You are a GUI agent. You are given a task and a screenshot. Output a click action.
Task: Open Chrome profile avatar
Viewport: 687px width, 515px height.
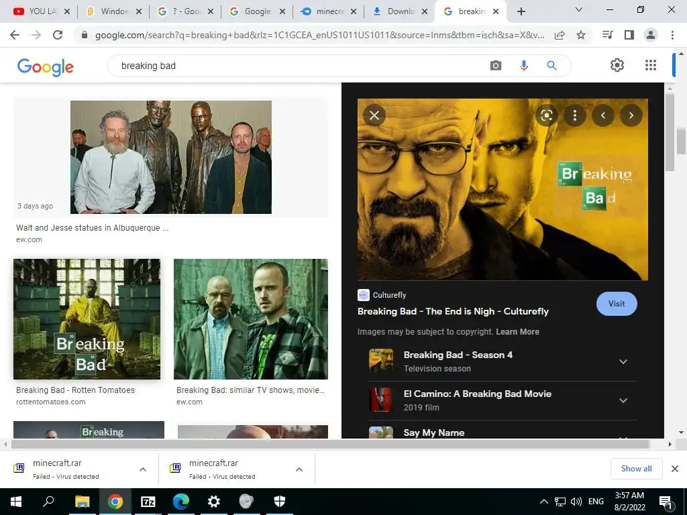(651, 35)
